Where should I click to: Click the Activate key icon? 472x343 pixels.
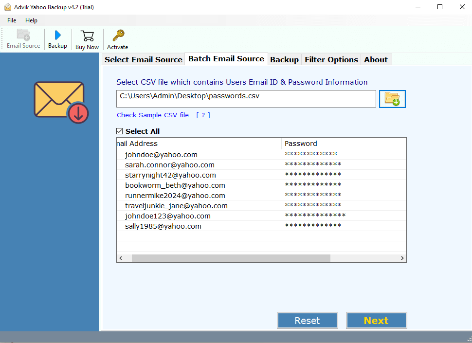coord(118,36)
